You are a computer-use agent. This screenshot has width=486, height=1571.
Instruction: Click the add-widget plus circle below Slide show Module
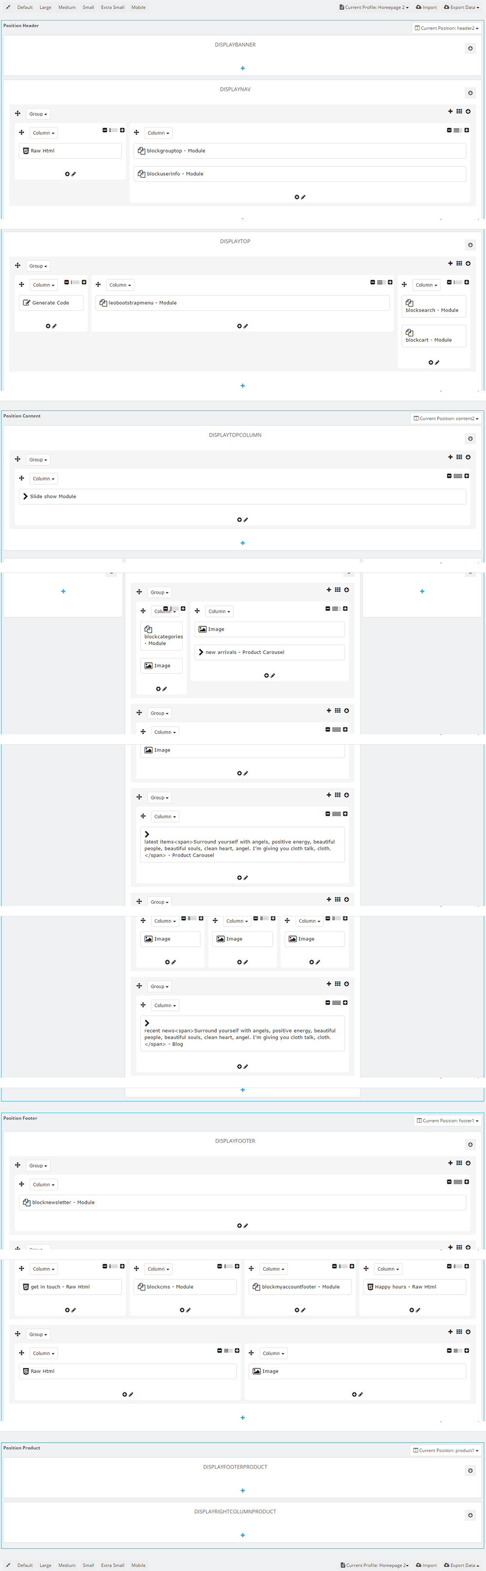point(239,520)
